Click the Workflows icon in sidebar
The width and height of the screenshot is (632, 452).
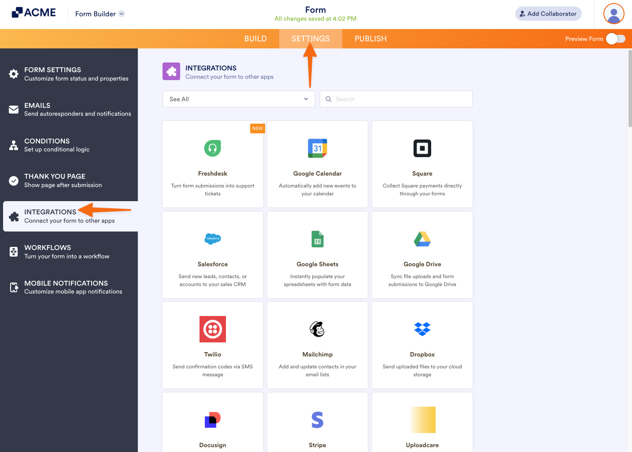click(x=14, y=252)
